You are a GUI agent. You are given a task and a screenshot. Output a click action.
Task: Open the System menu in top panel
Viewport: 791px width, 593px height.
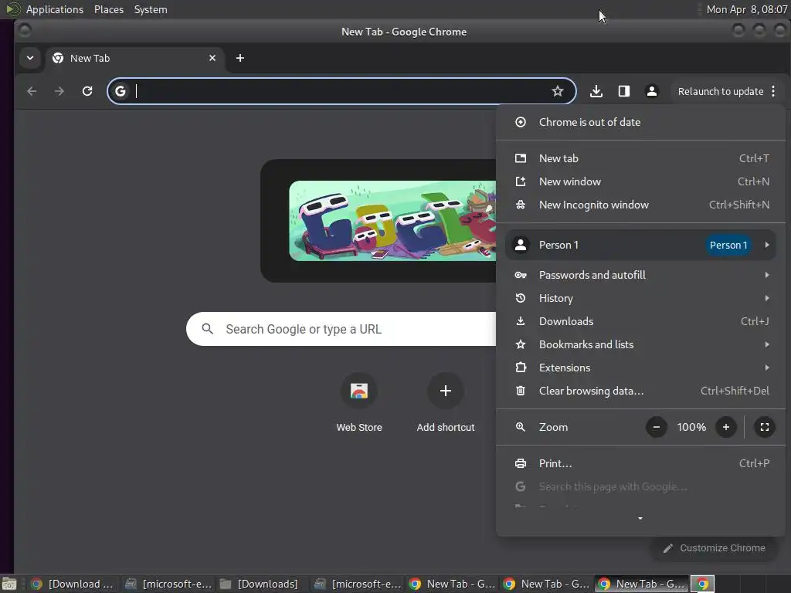[x=151, y=9]
